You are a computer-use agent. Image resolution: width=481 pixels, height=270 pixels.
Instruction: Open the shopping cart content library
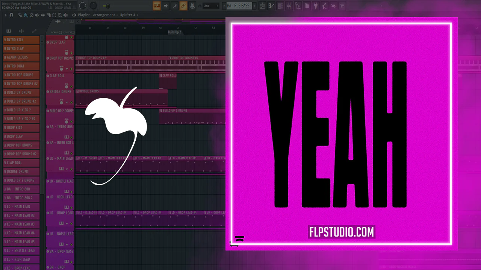pyautogui.click(x=342, y=6)
